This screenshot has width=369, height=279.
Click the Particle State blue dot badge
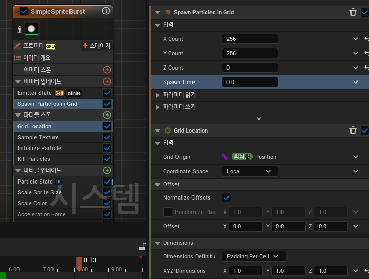click(x=59, y=182)
